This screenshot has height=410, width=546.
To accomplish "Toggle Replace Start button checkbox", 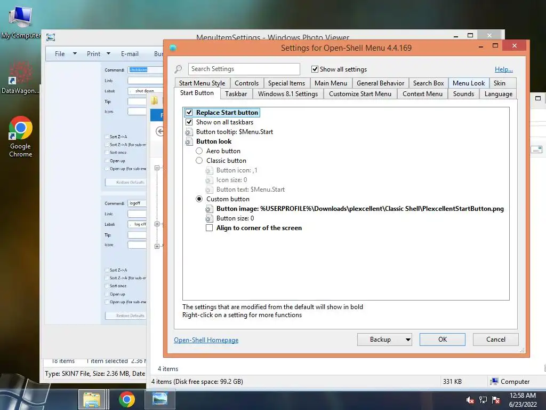I will pyautogui.click(x=189, y=113).
